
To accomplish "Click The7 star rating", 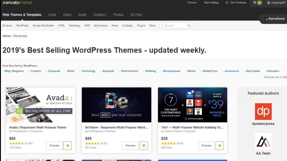I will pos(169,144).
